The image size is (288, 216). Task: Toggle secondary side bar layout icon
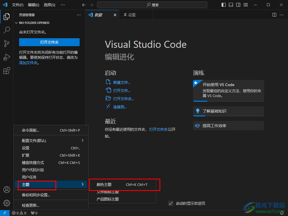point(238,5)
